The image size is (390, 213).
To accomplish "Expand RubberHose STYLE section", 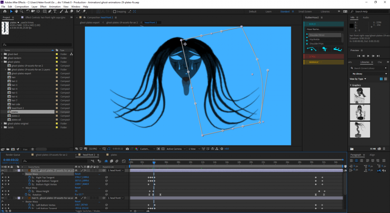I will (324, 57).
